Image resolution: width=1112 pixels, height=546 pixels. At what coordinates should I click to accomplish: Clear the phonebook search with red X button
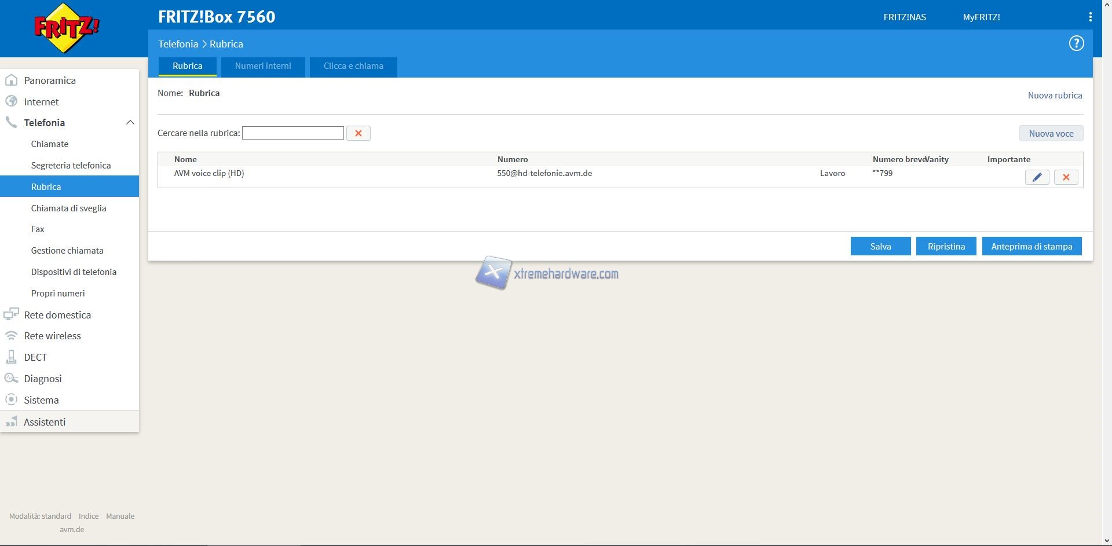pos(358,133)
